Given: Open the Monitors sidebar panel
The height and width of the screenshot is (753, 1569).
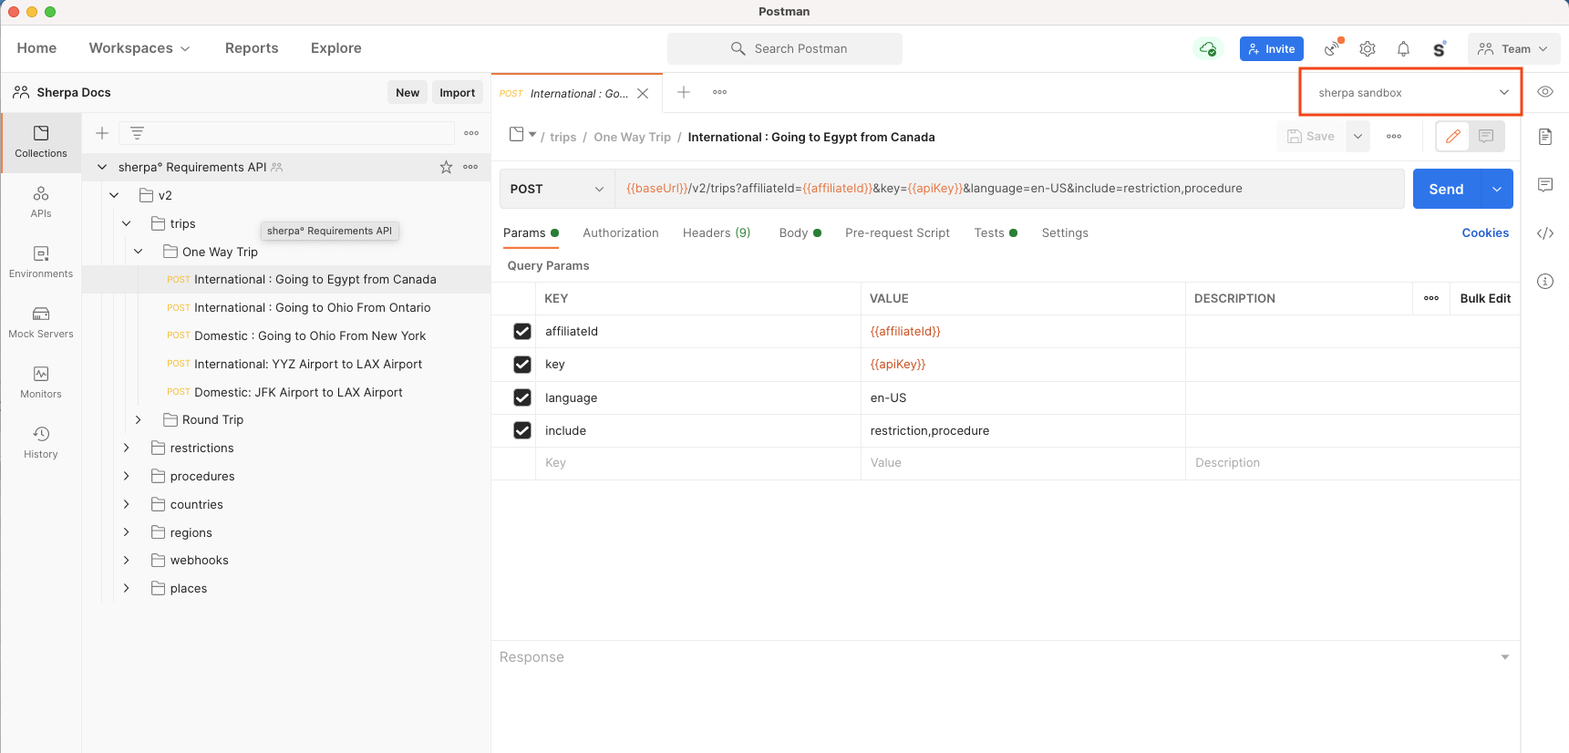Looking at the screenshot, I should click(41, 382).
